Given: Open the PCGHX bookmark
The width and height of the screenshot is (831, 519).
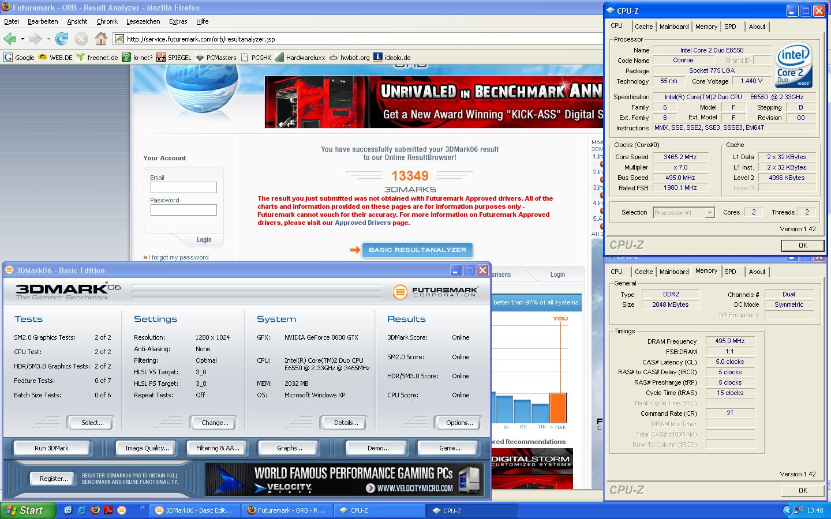Looking at the screenshot, I should [x=256, y=57].
